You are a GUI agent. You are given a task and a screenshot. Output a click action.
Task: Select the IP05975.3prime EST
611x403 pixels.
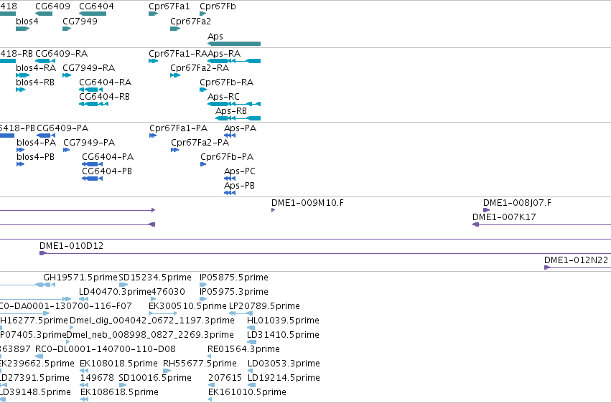tap(203, 299)
